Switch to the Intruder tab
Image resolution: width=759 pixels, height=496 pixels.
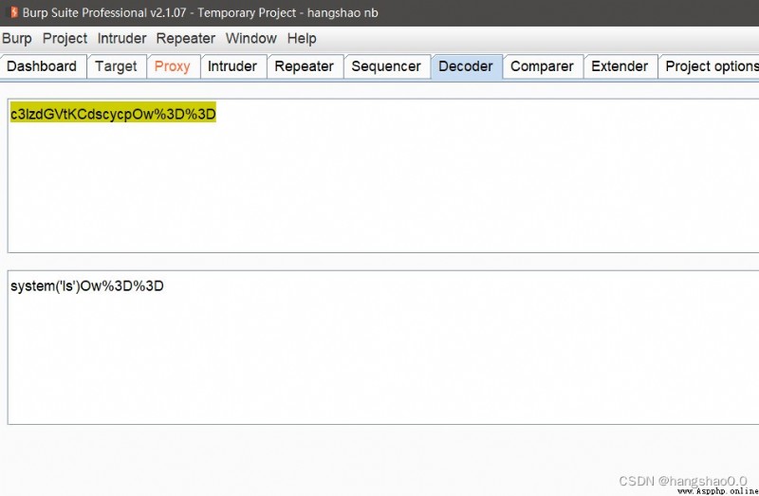(x=232, y=66)
